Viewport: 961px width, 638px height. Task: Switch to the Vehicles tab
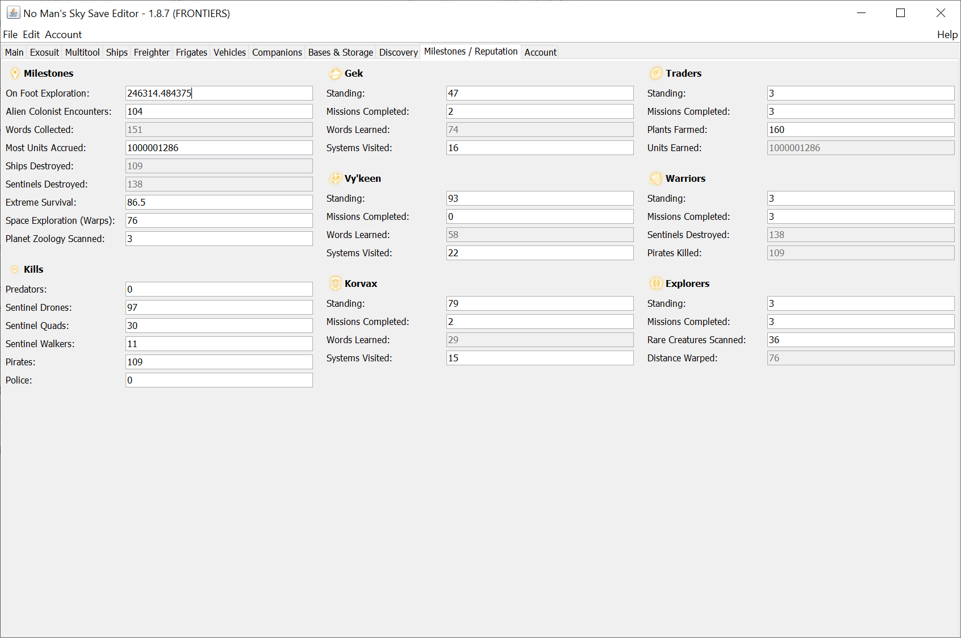click(x=229, y=52)
